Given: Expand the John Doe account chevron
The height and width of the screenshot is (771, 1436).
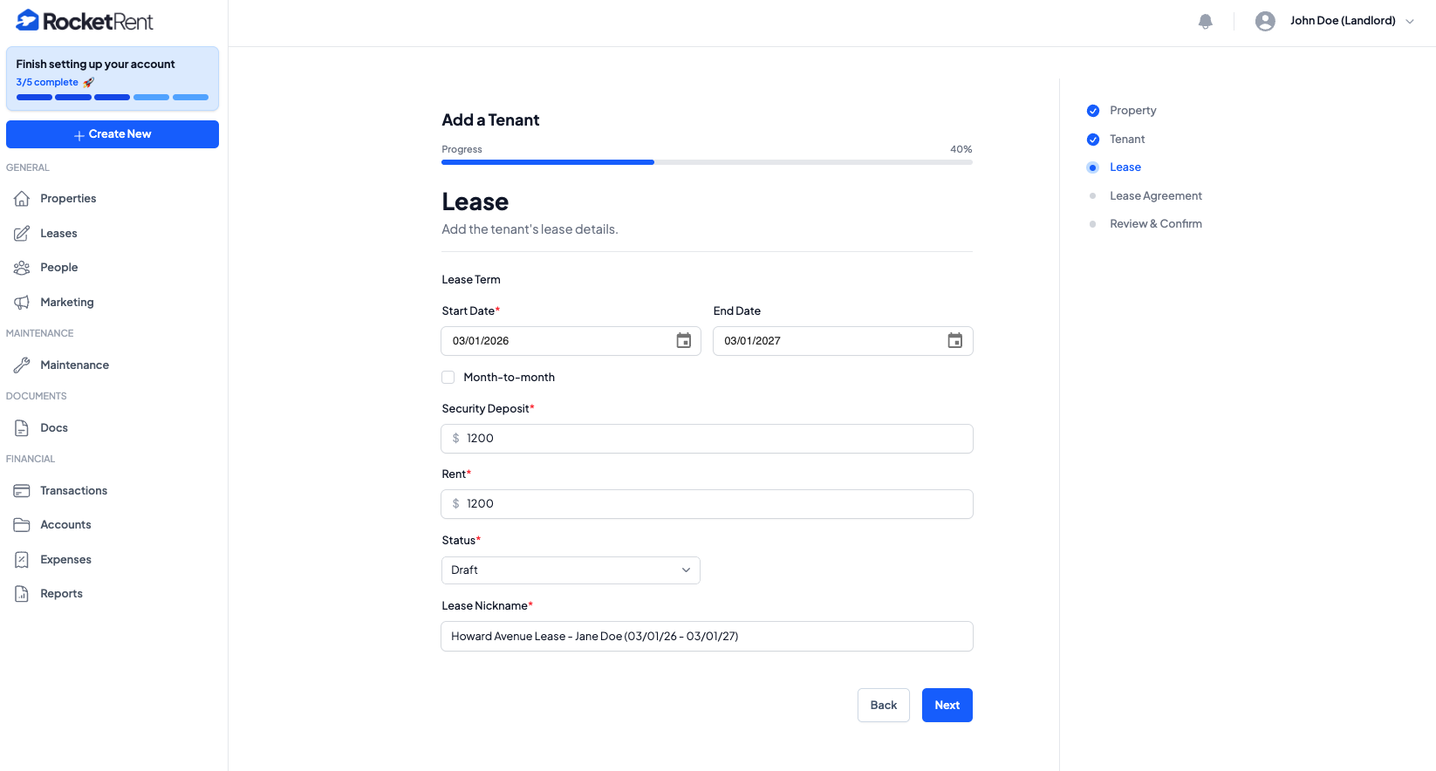Looking at the screenshot, I should click(1410, 21).
